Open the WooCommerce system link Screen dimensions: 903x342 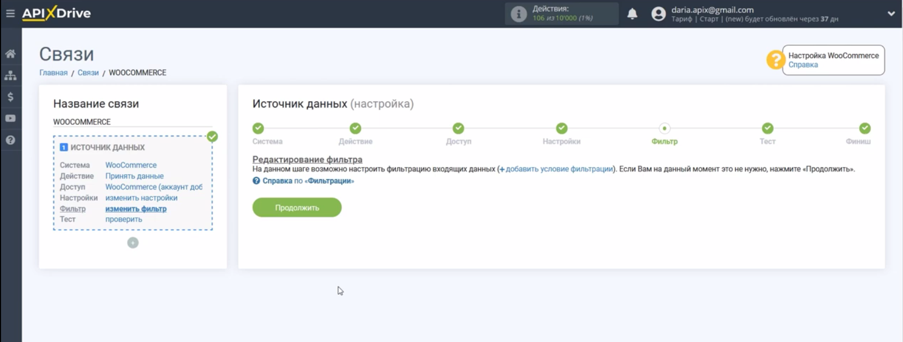tap(131, 165)
